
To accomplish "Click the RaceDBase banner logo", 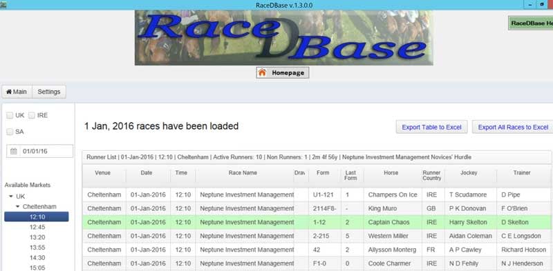I will (284, 38).
